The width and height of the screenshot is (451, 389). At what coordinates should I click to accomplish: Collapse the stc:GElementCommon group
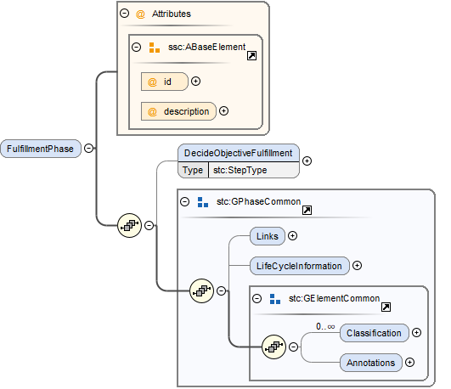click(x=257, y=298)
